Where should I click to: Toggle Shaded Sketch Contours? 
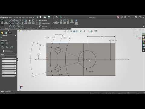[x=76, y=22]
